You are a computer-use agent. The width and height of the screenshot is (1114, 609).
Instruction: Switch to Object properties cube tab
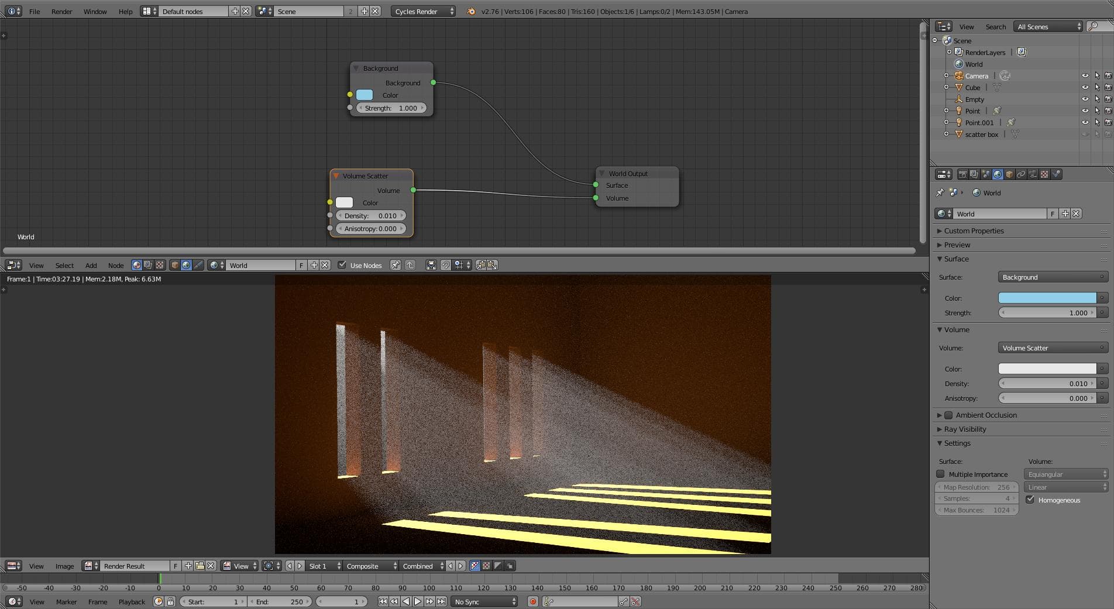coord(1009,174)
